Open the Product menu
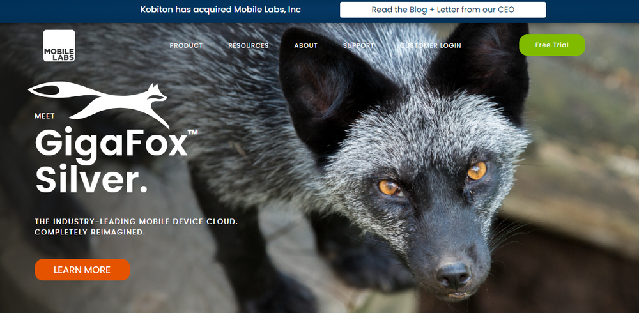 click(186, 45)
